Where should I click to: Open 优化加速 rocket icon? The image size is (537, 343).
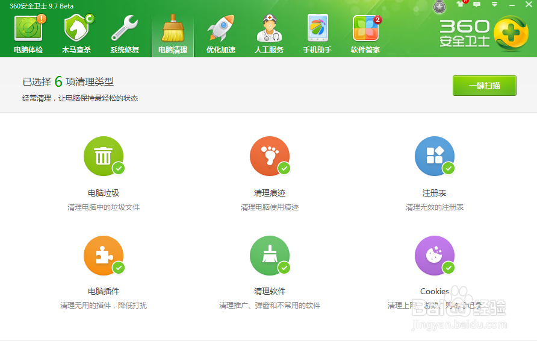coord(221,28)
